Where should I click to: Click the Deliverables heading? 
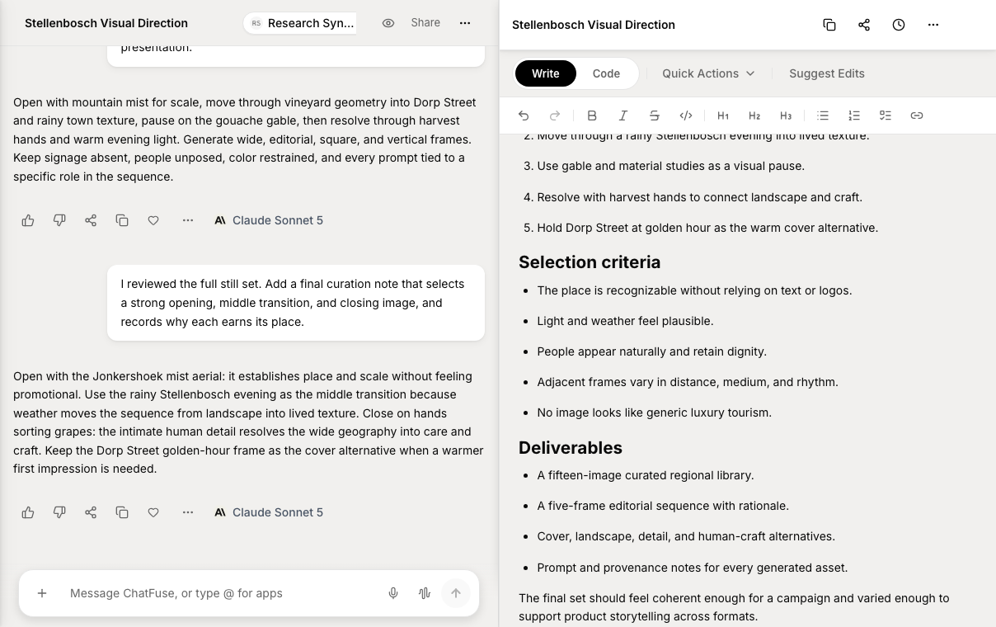tap(571, 448)
